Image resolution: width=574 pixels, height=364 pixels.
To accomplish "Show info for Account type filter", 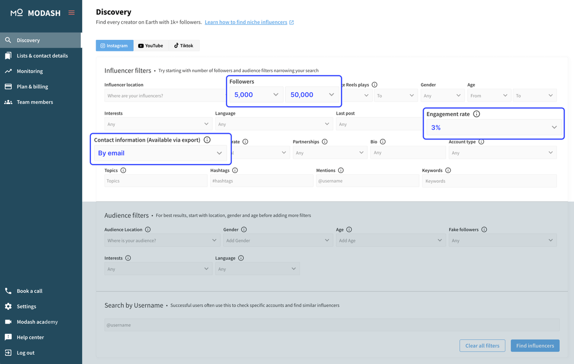I will tap(482, 142).
